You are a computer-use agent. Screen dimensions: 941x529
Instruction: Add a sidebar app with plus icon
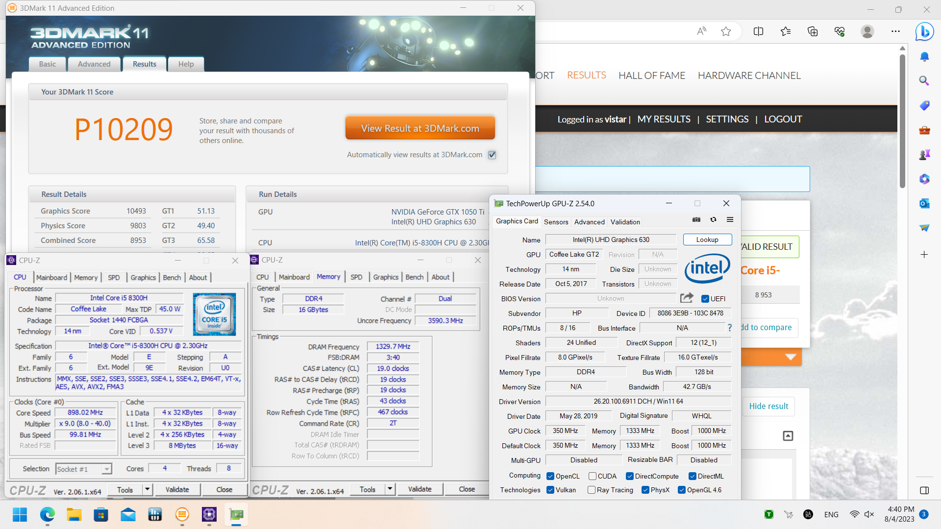click(924, 254)
